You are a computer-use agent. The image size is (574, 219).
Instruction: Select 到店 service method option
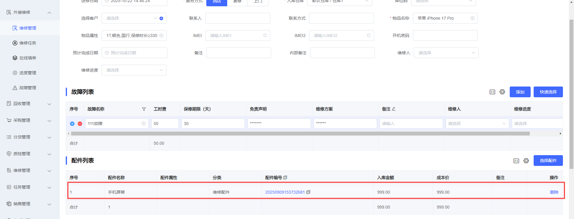pos(217,2)
